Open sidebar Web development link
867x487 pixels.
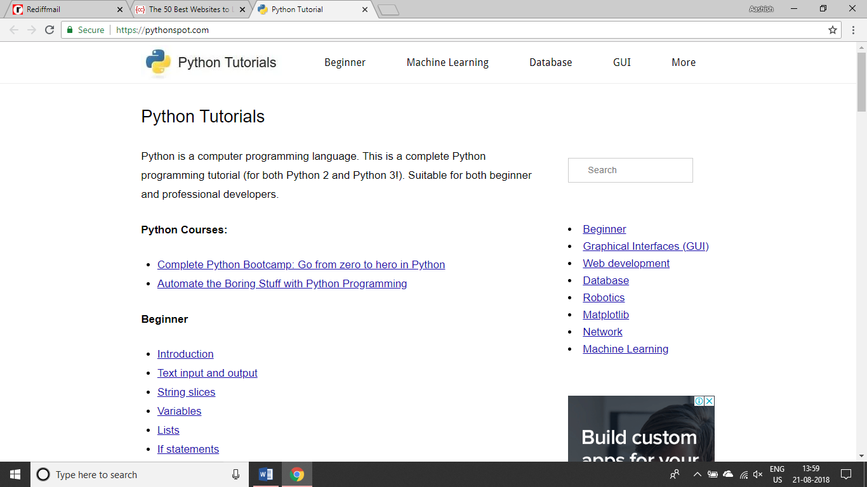tap(626, 263)
